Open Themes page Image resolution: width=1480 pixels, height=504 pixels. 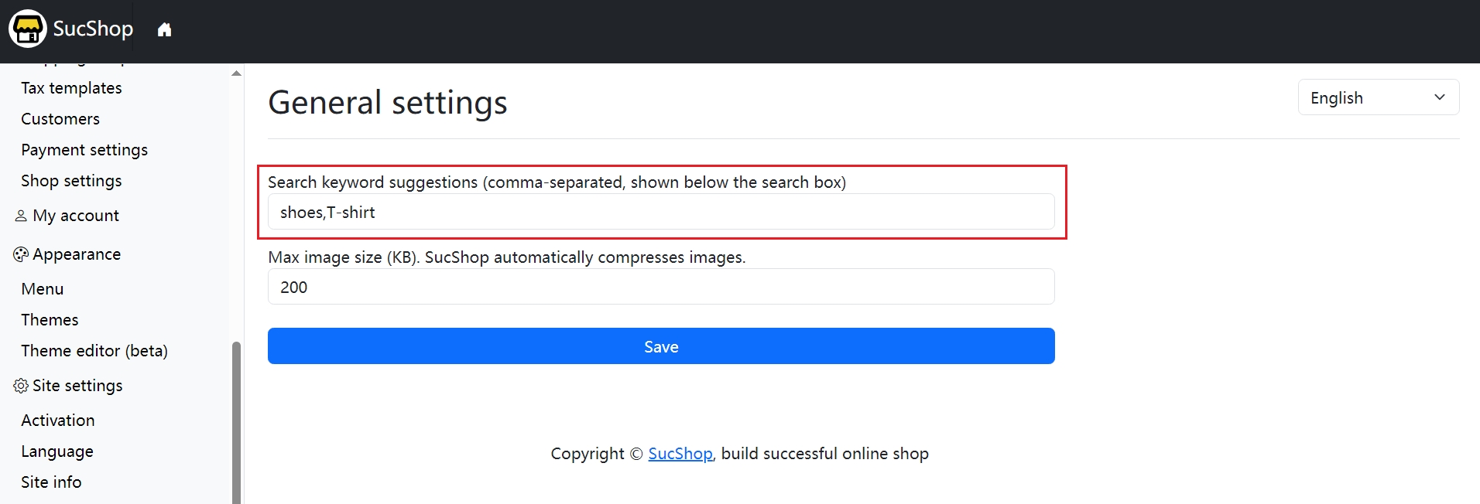point(50,320)
